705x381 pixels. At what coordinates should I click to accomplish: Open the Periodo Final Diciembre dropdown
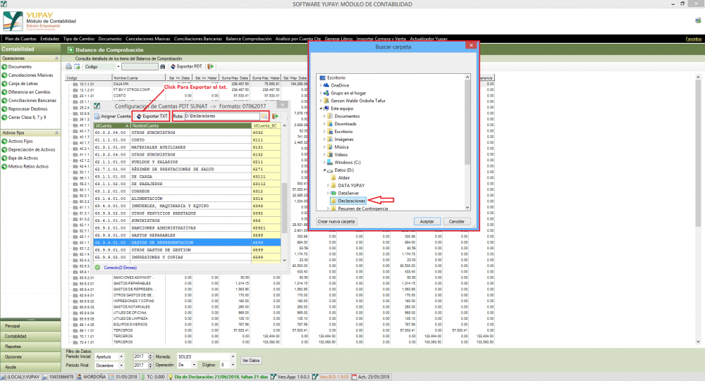coord(121,366)
